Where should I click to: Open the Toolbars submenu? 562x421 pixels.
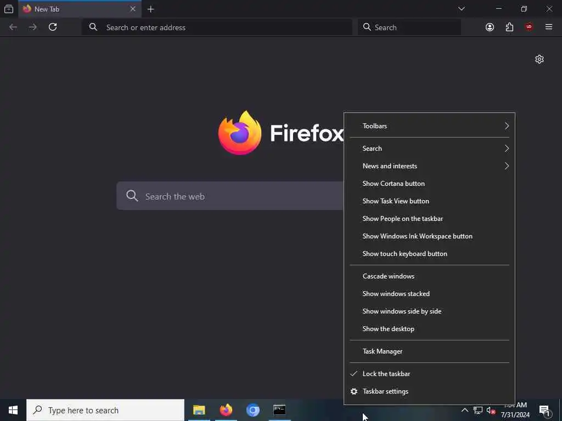pos(429,126)
